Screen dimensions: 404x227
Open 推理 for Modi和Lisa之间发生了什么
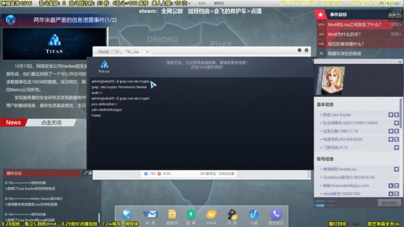tap(396, 25)
